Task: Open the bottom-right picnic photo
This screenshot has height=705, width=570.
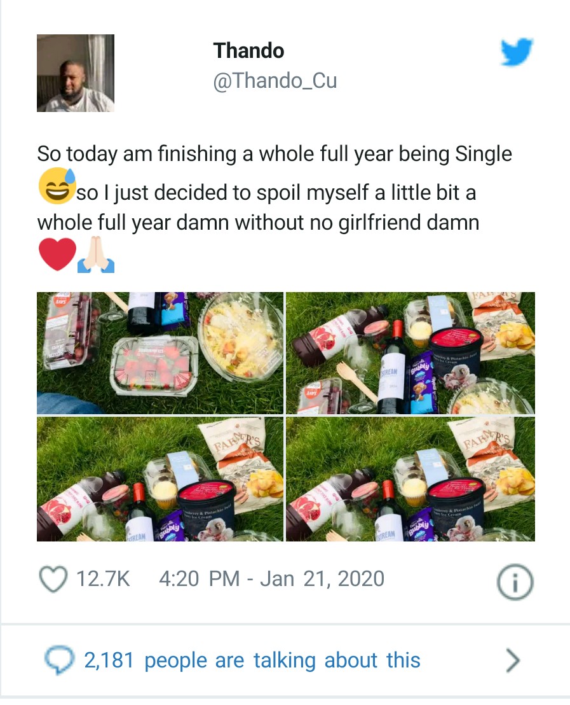Action: pyautogui.click(x=411, y=479)
